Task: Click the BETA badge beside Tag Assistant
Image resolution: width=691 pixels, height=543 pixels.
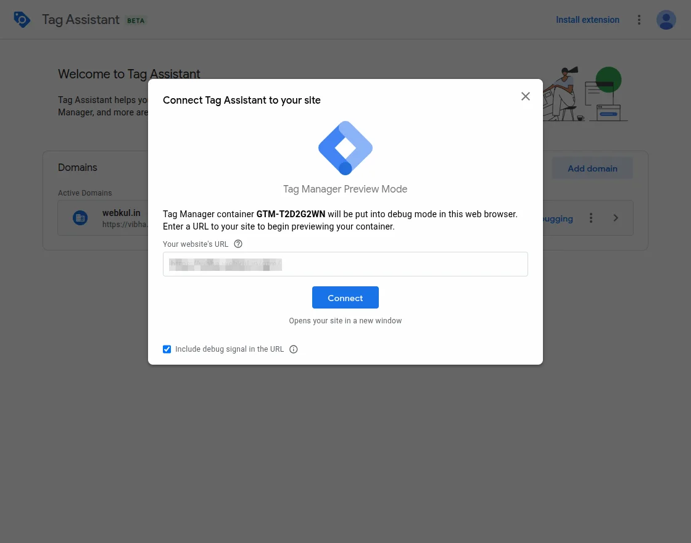Action: [x=136, y=20]
